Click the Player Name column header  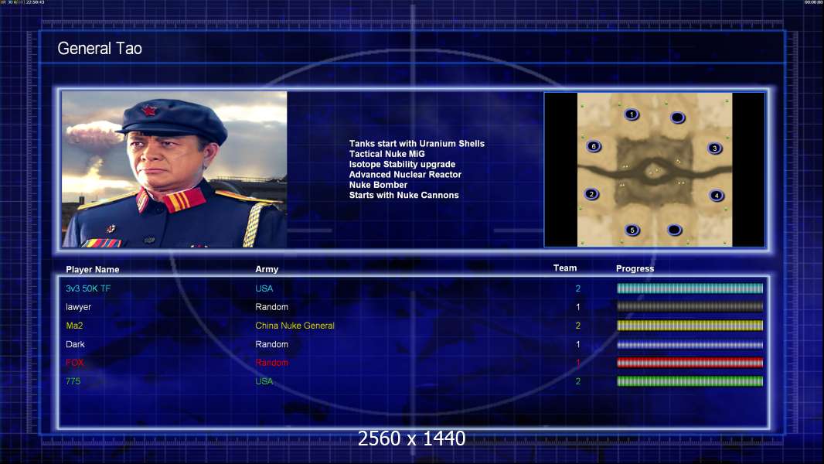93,270
